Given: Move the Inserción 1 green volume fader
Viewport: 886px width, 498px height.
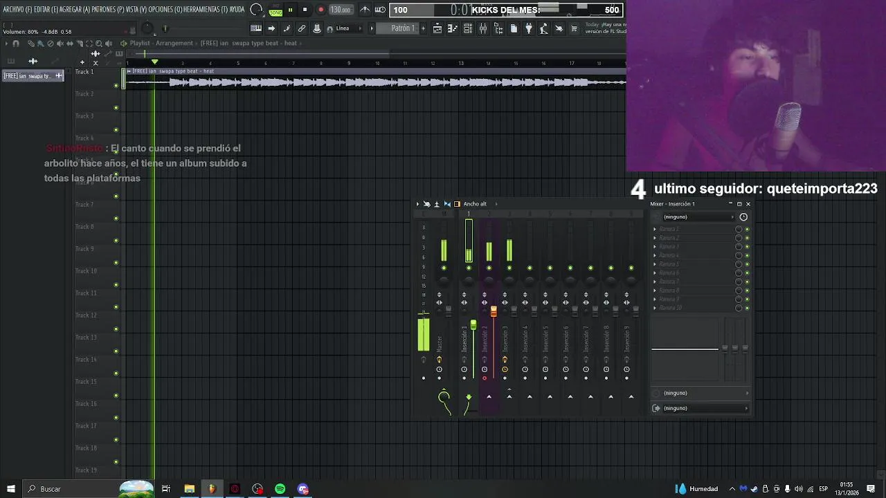Looking at the screenshot, I should tap(473, 325).
